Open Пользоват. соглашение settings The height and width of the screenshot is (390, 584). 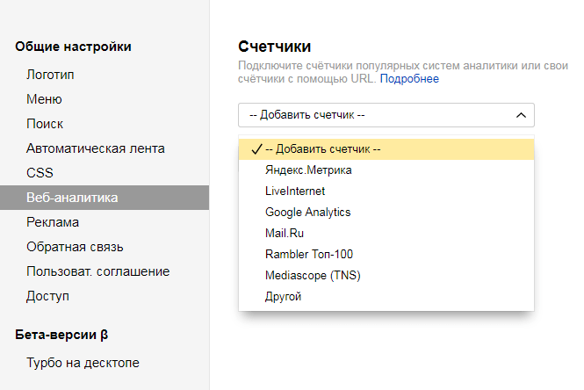(97, 271)
